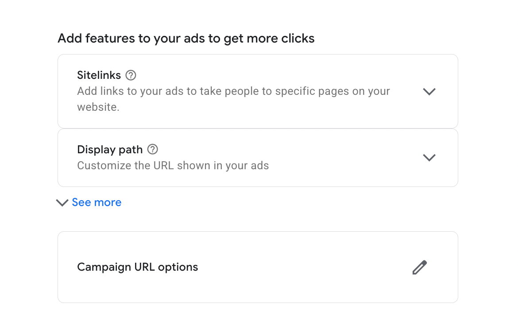Click the edit pencil on Campaign URL options
Viewport: 518px width, 311px height.
(x=419, y=267)
